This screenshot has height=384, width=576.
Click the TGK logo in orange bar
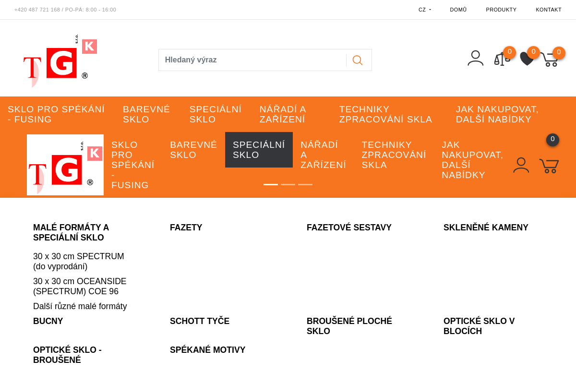[65, 165]
